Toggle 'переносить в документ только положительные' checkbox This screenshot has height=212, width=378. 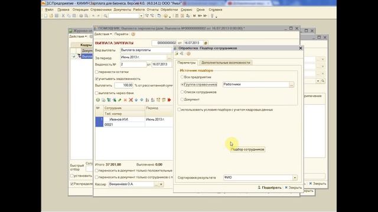(96, 171)
